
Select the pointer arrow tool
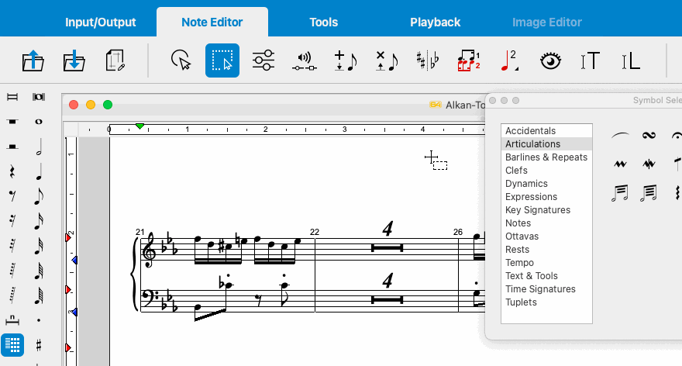(x=181, y=60)
